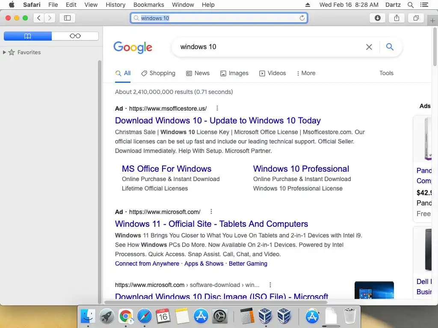
Task: Open Trash in the Dock
Action: pyautogui.click(x=349, y=316)
